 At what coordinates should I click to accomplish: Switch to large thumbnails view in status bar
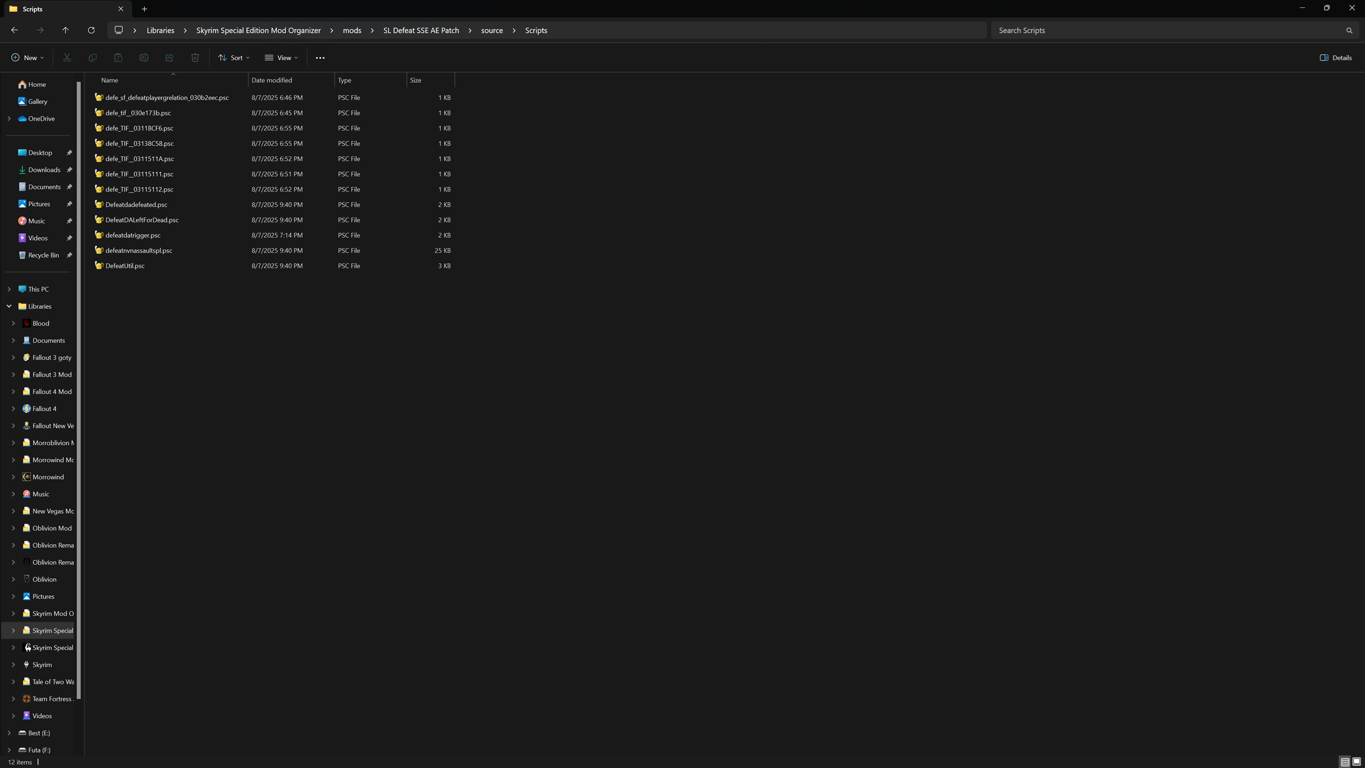[1356, 762]
